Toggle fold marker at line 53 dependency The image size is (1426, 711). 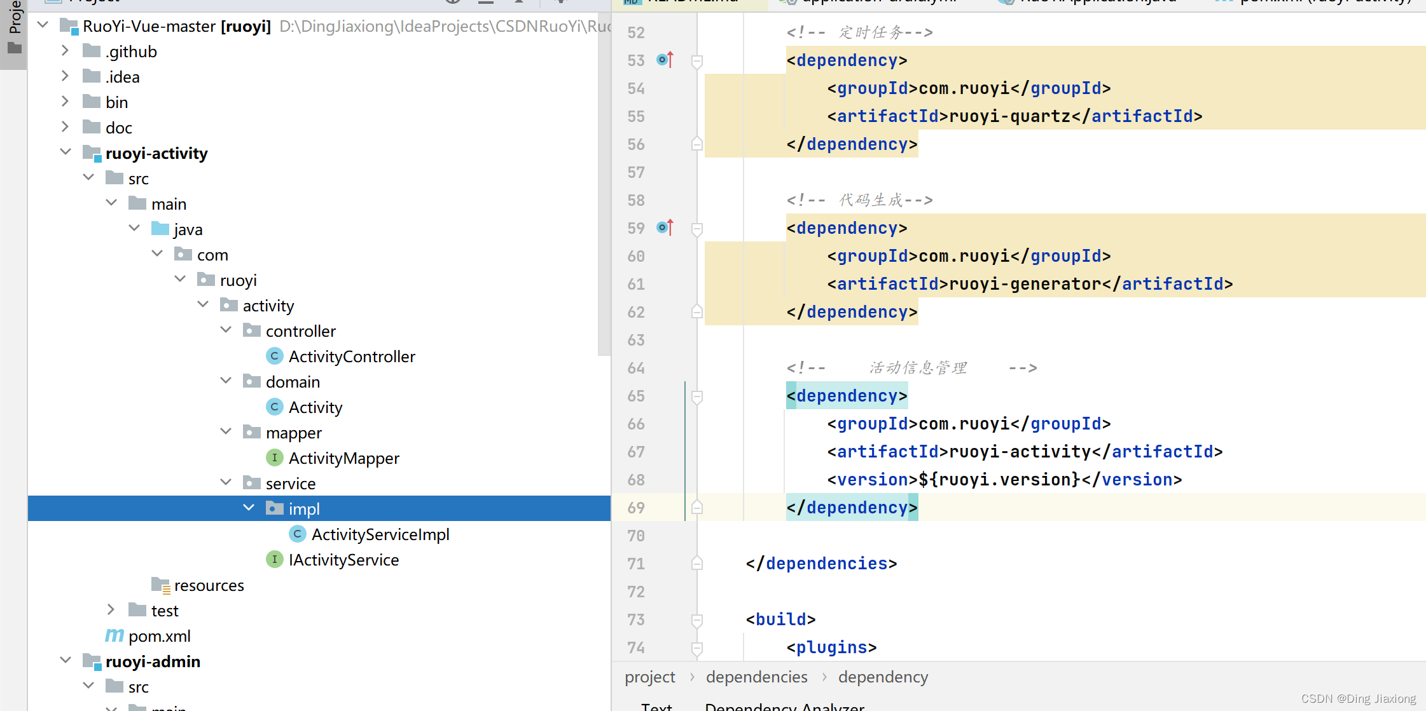[x=697, y=61]
